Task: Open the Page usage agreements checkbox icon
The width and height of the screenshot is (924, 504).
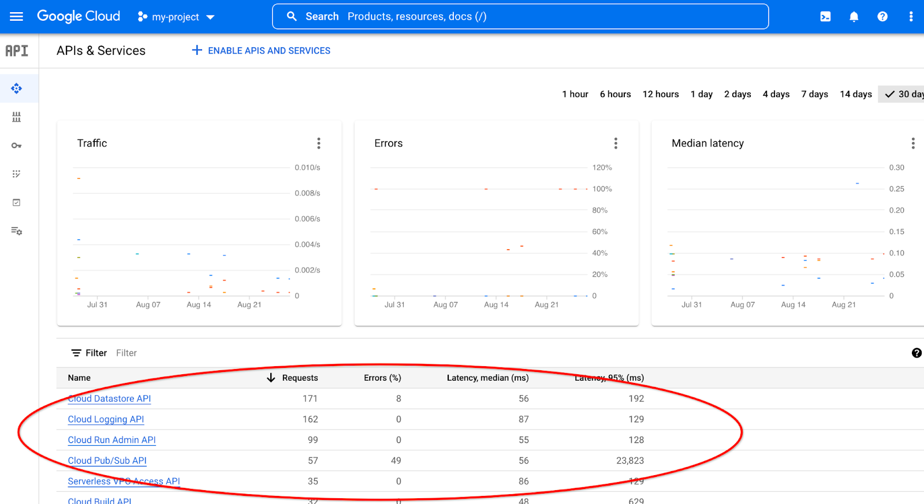Action: click(x=16, y=202)
